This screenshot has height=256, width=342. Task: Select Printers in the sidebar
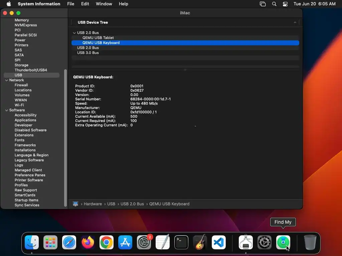pyautogui.click(x=21, y=45)
